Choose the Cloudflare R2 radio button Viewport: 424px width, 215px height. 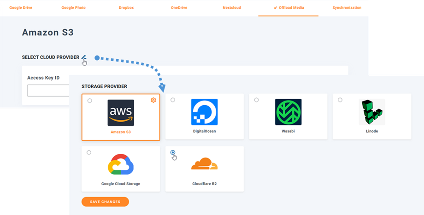point(173,153)
